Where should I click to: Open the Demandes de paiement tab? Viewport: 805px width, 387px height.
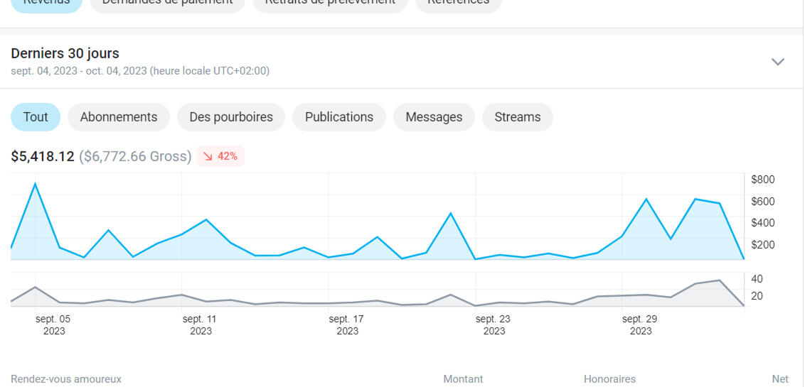(167, 3)
